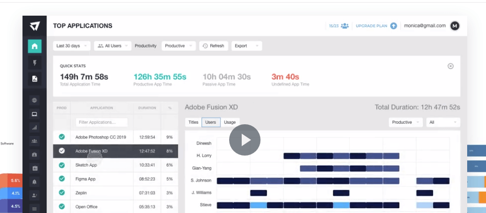The height and width of the screenshot is (213, 486).
Task: Open the single user sidebar icon
Action: [x=35, y=195]
